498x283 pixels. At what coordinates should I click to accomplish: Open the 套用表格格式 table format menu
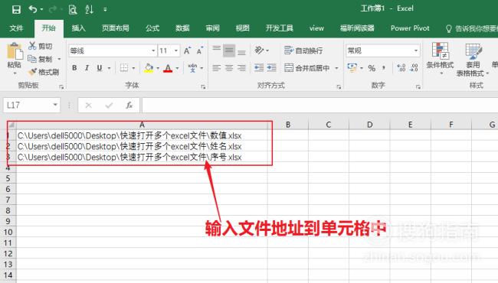click(x=473, y=60)
